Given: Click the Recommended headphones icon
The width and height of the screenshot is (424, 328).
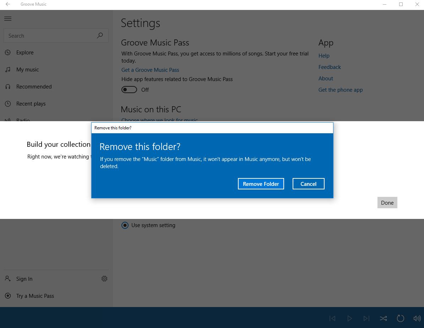Looking at the screenshot, I should pos(8,87).
